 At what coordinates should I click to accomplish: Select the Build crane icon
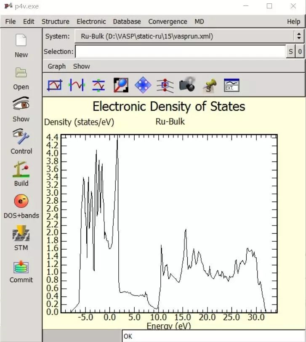click(x=21, y=169)
